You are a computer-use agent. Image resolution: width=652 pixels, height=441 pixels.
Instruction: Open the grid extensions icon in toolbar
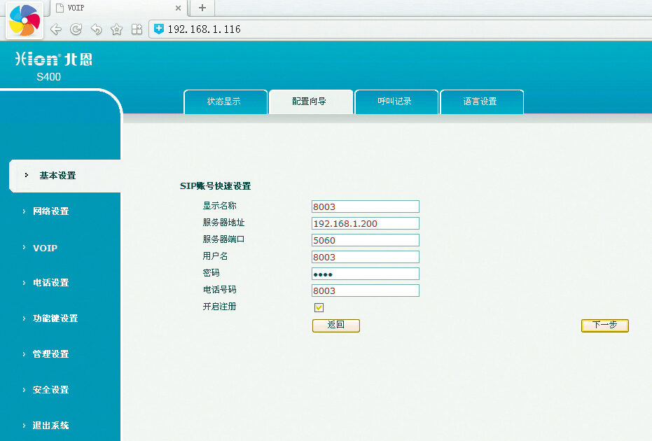click(x=137, y=29)
